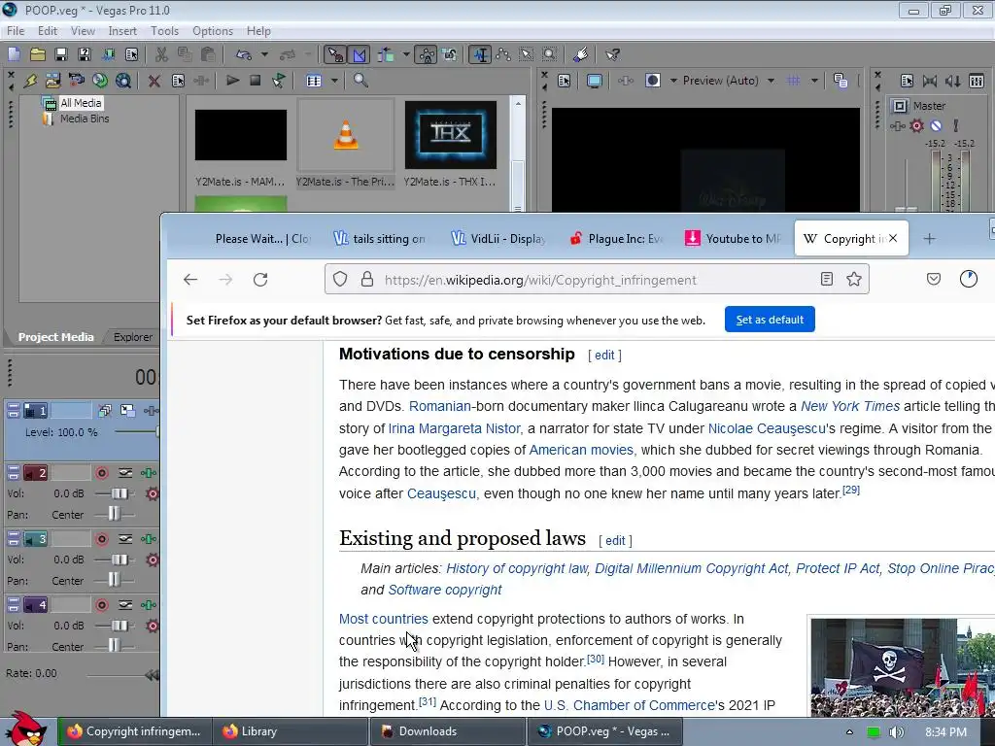Click the Capture Video icon
The height and width of the screenshot is (746, 995).
[77, 81]
